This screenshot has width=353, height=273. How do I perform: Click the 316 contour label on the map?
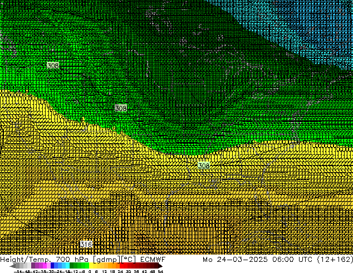86,244
